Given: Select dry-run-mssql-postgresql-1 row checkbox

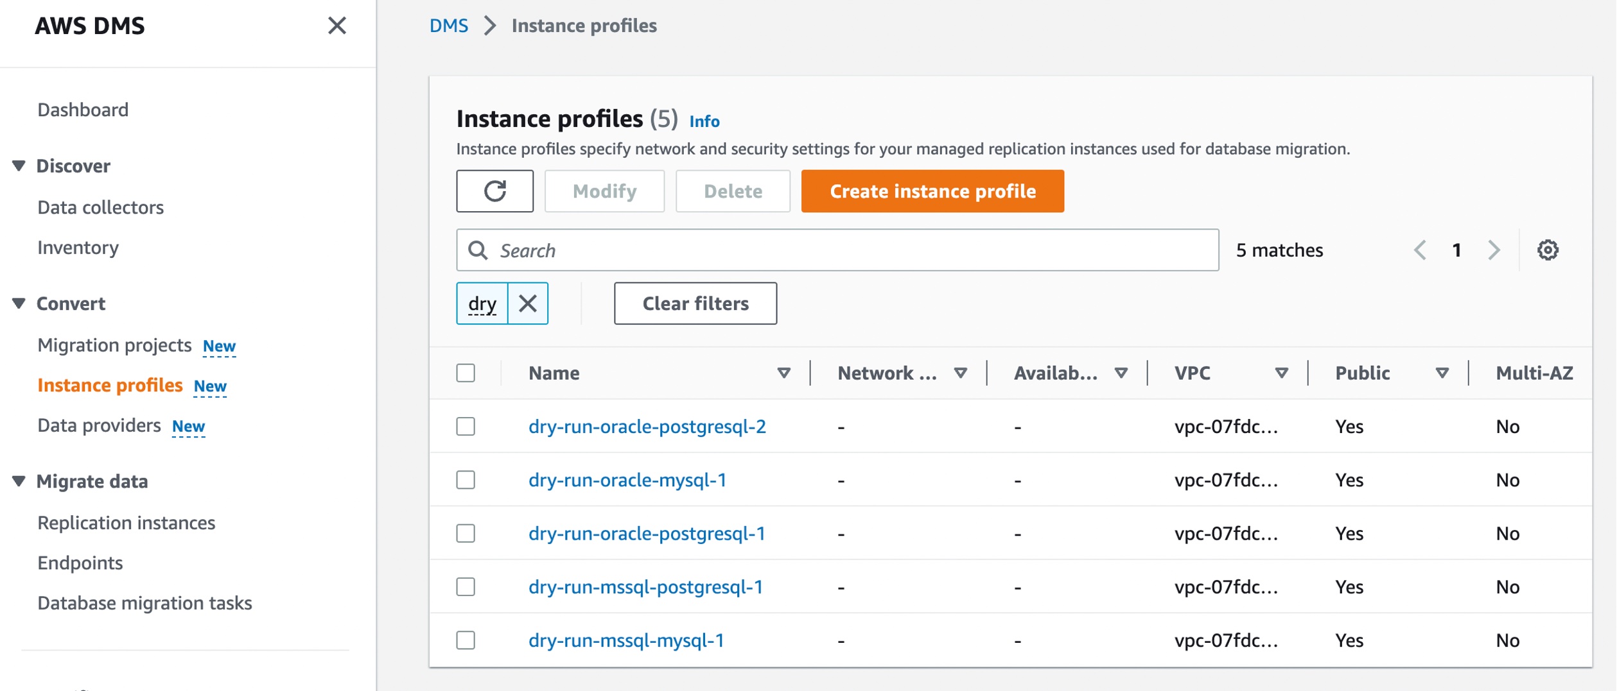Looking at the screenshot, I should (x=466, y=586).
